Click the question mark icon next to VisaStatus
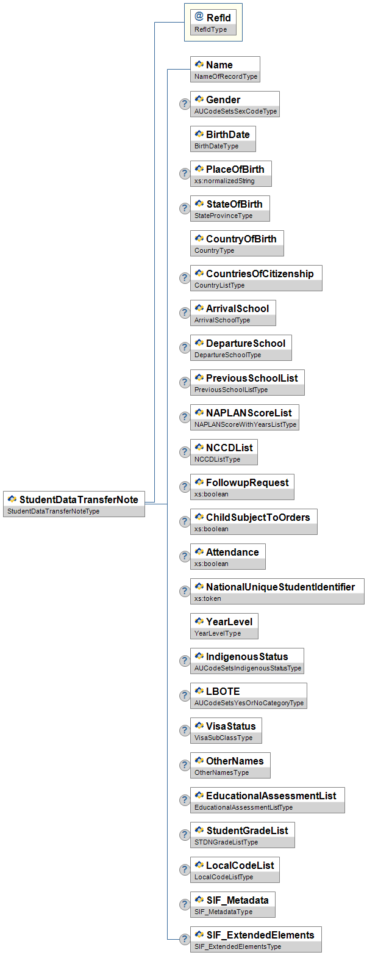This screenshot has height=955, width=378. [184, 730]
